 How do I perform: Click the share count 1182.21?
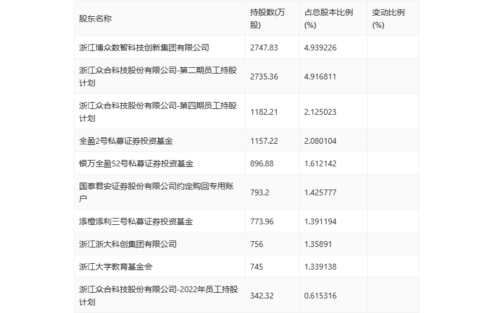pos(264,112)
